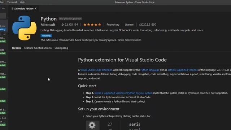Viewport: 231px width, 130px height.
Task: Click the blue Installing button
Action: click(x=46, y=36)
